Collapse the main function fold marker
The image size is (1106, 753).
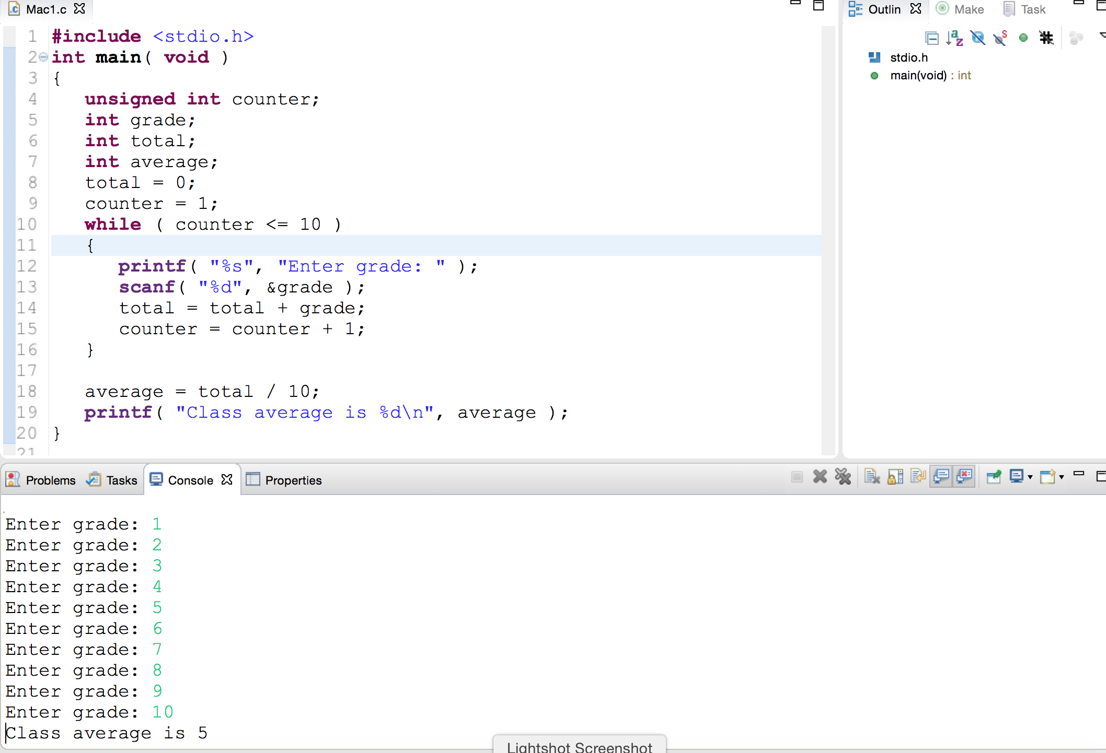coord(43,57)
